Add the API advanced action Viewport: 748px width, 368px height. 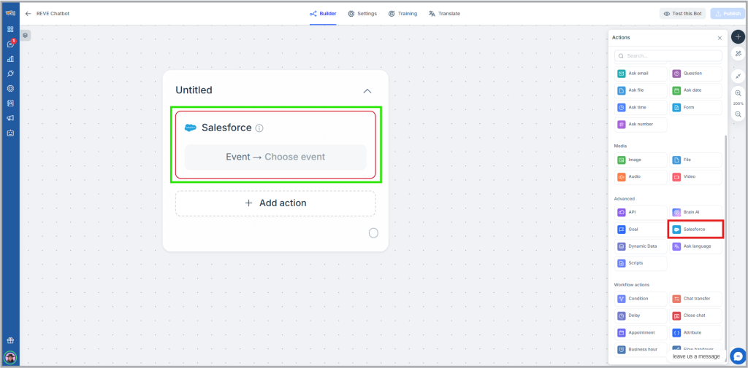click(x=641, y=212)
